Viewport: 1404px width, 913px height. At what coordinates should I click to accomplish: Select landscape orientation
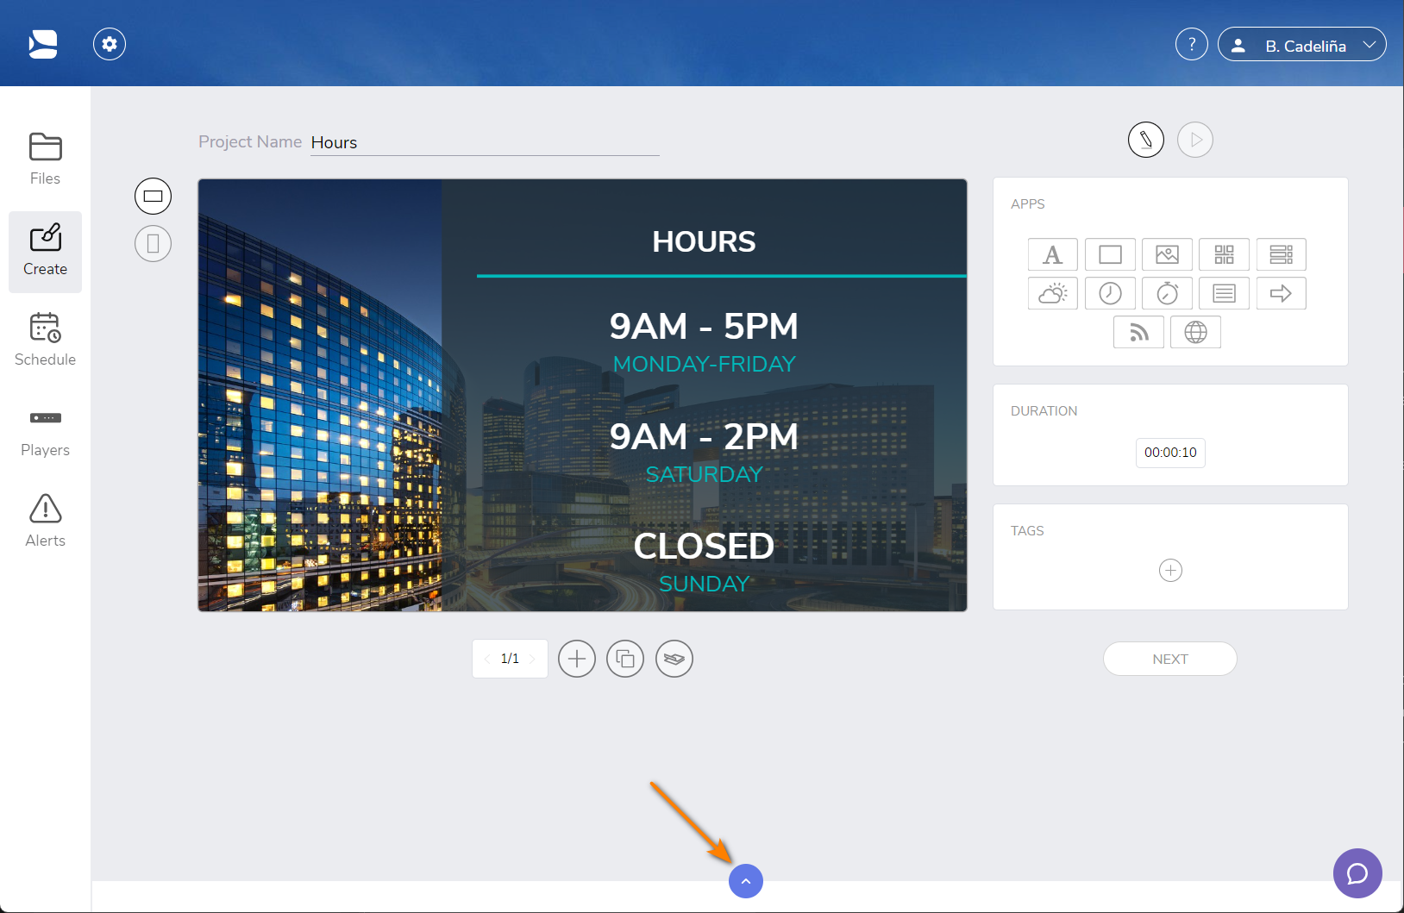coord(153,197)
